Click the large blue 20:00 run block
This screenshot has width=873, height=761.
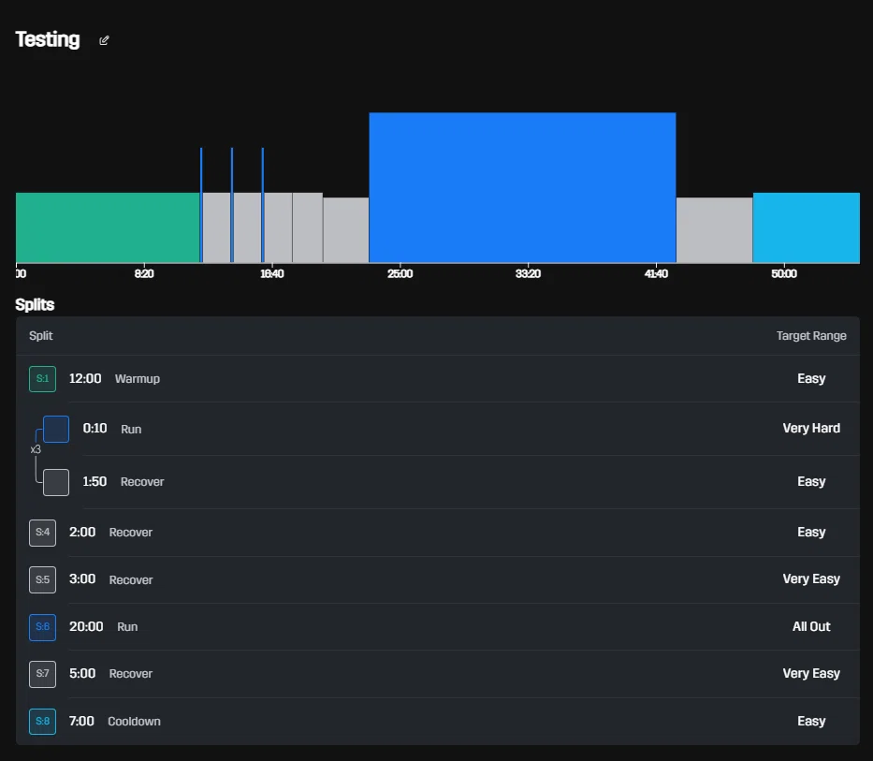tap(522, 187)
